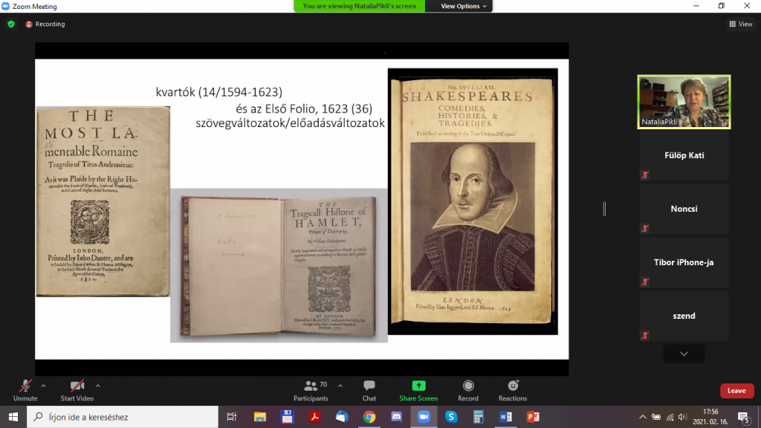Click the muted mic icon on szend
The width and height of the screenshot is (761, 428).
tap(645, 335)
